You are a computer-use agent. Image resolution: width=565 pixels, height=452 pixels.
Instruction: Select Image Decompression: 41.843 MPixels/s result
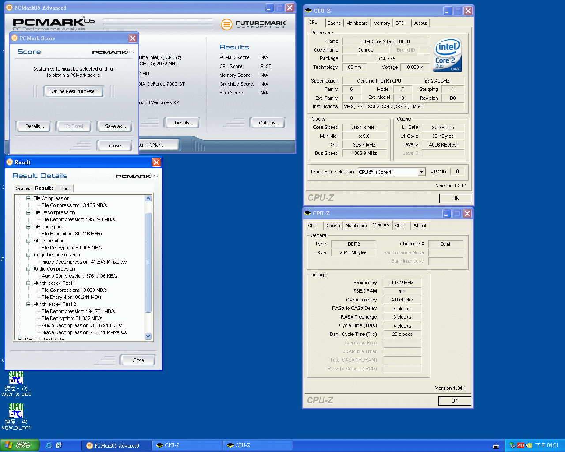click(84, 262)
